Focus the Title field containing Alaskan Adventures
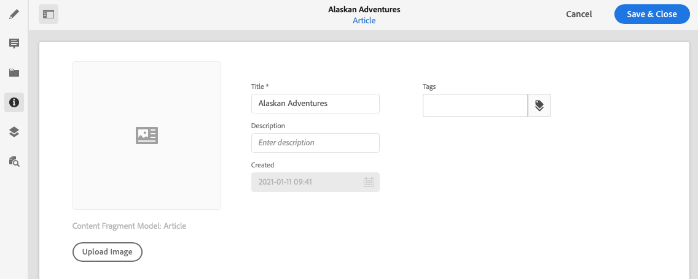 [315, 104]
